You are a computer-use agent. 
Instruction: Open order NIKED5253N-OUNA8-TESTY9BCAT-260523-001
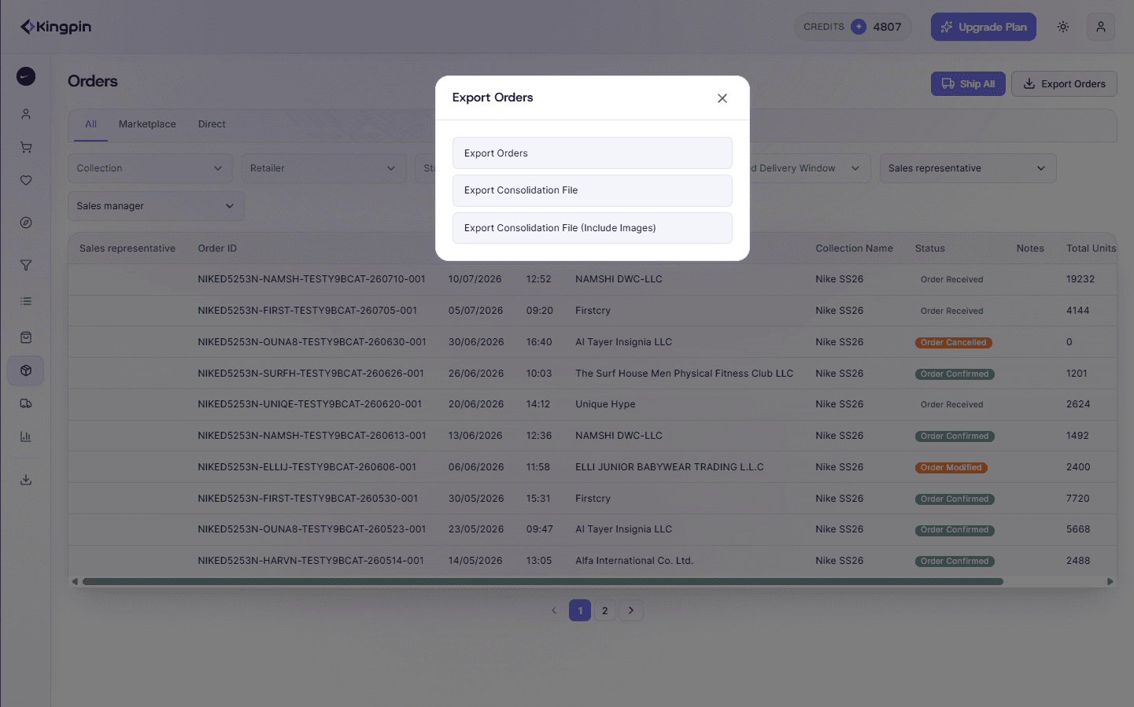312,529
